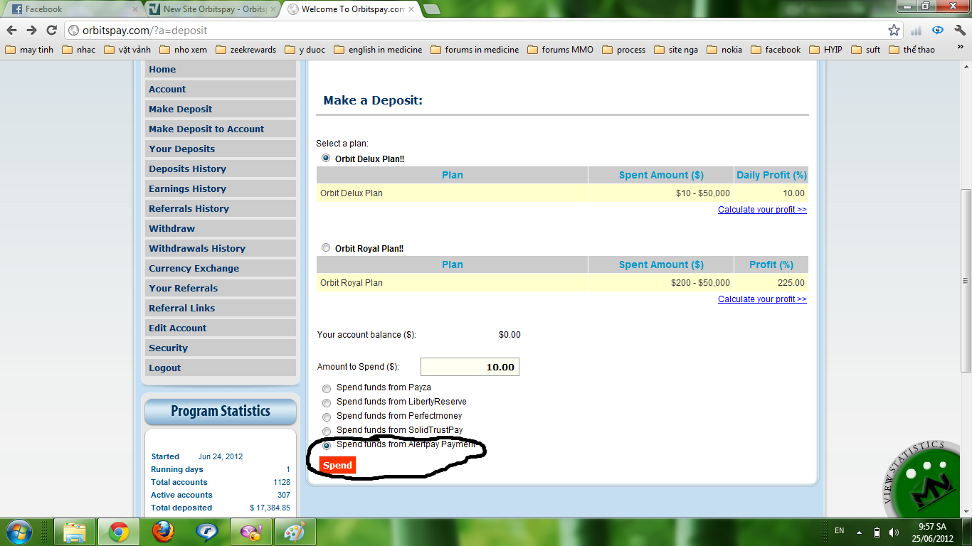
Task: Close the New Site Orbitspay tab
Action: click(x=272, y=9)
